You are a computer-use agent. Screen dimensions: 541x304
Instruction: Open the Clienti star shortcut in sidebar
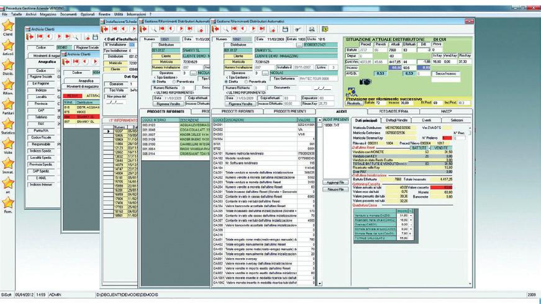(x=8, y=25)
